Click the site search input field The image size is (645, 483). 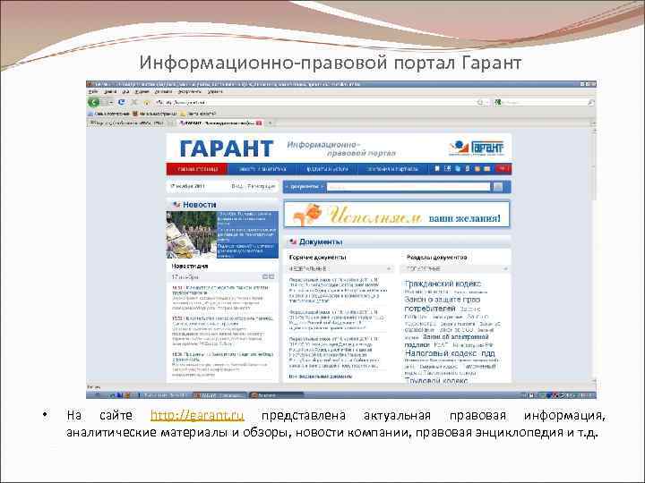408,187
